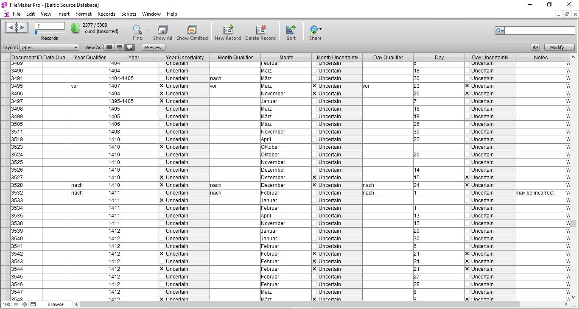579x309 pixels.
Task: Open the Records menu
Action: point(106,14)
